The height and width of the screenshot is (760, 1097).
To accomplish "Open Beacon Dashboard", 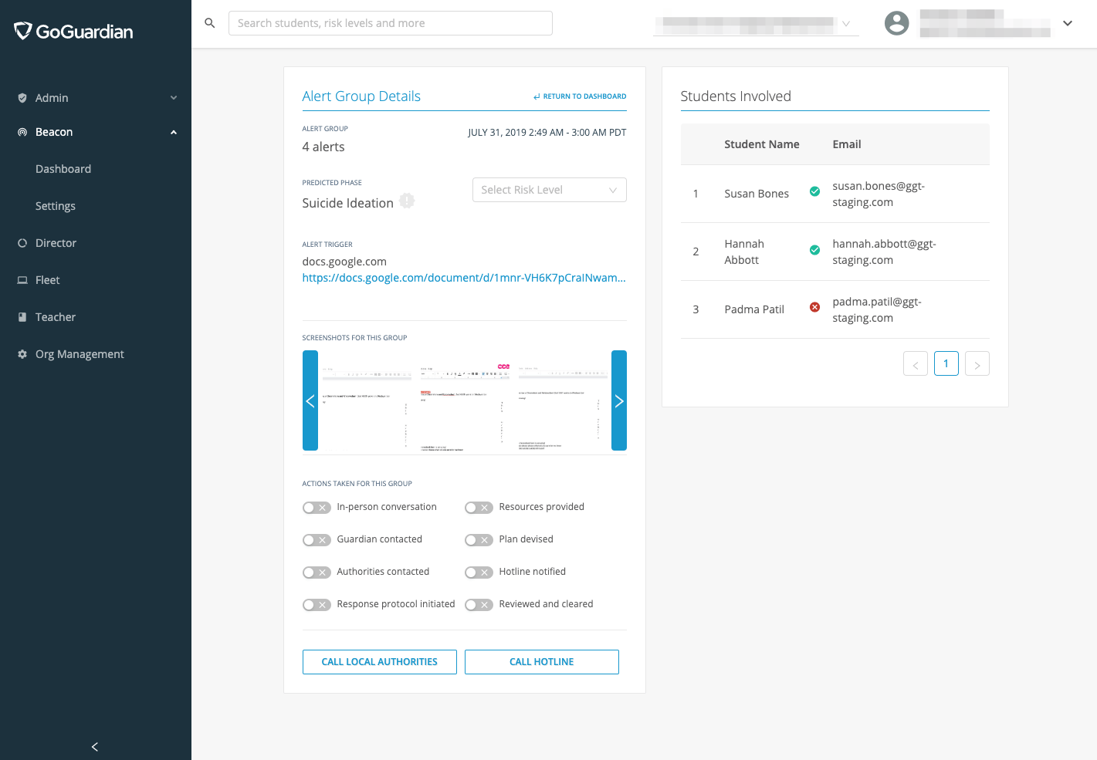I will tap(63, 169).
